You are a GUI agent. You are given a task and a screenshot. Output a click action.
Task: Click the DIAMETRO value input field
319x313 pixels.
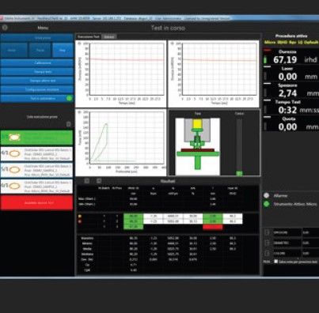click(x=310, y=243)
